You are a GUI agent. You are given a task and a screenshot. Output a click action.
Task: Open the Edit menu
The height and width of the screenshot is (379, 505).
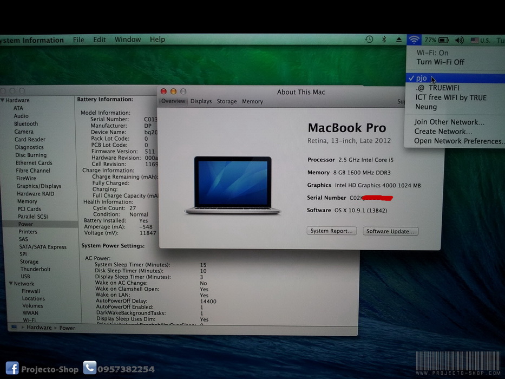[x=99, y=40]
